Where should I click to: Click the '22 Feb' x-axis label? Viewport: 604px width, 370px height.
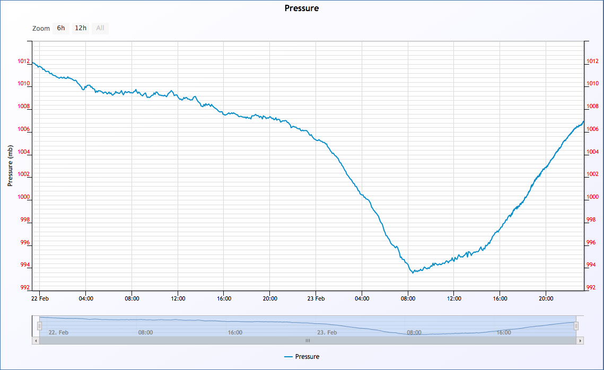pyautogui.click(x=40, y=298)
